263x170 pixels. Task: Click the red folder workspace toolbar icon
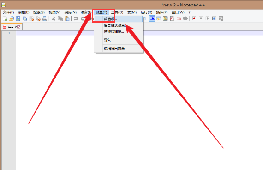coord(179,18)
